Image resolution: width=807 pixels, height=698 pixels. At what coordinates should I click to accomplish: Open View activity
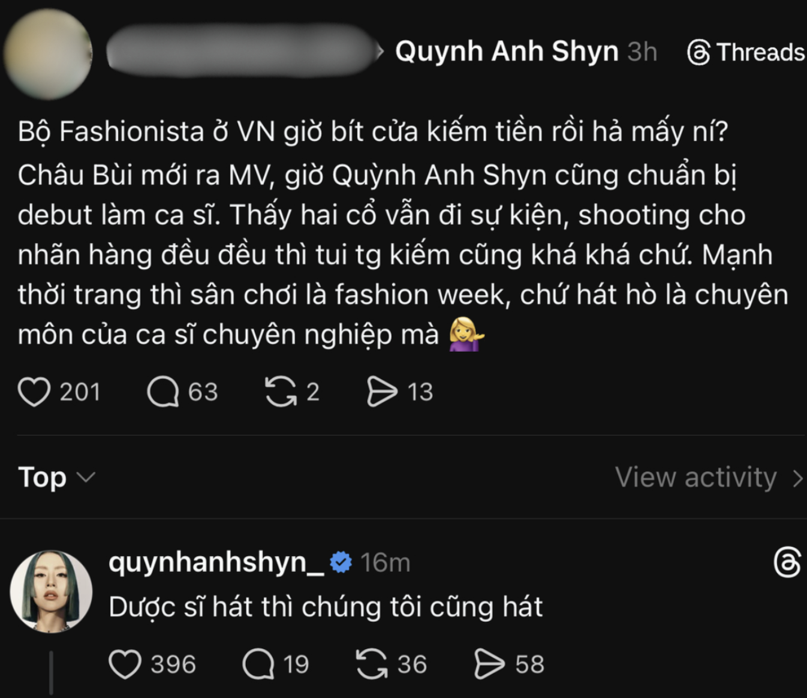tap(695, 477)
